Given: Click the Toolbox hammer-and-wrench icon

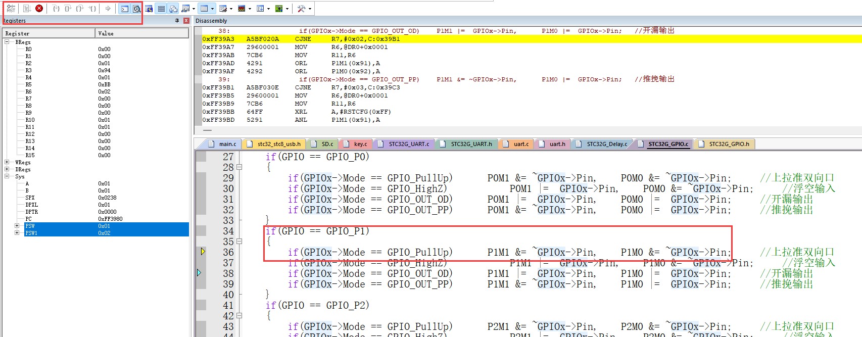Looking at the screenshot, I should [301, 9].
